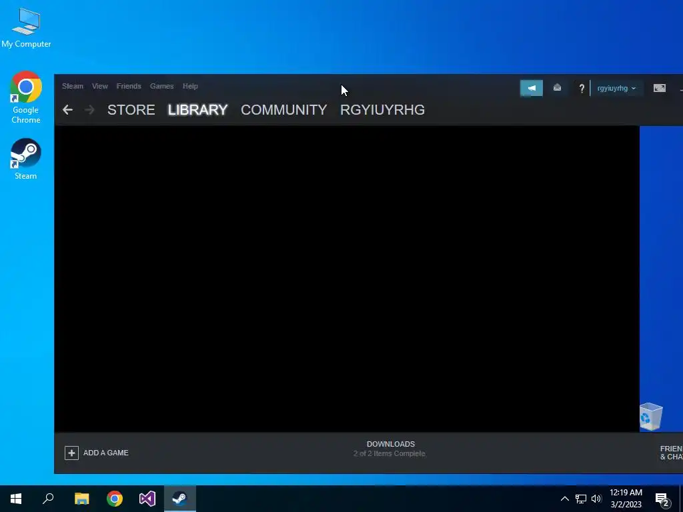Expand the rgyiuyrhg account dropdown
683x512 pixels.
tap(616, 89)
